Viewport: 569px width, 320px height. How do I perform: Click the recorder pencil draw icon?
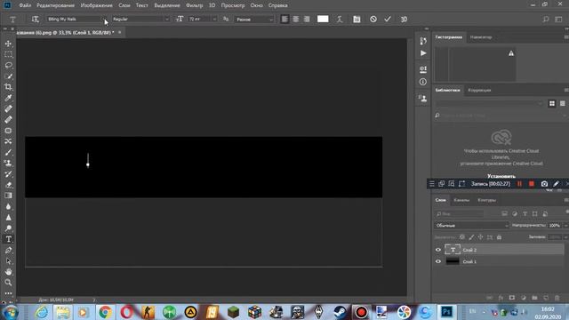pos(556,184)
